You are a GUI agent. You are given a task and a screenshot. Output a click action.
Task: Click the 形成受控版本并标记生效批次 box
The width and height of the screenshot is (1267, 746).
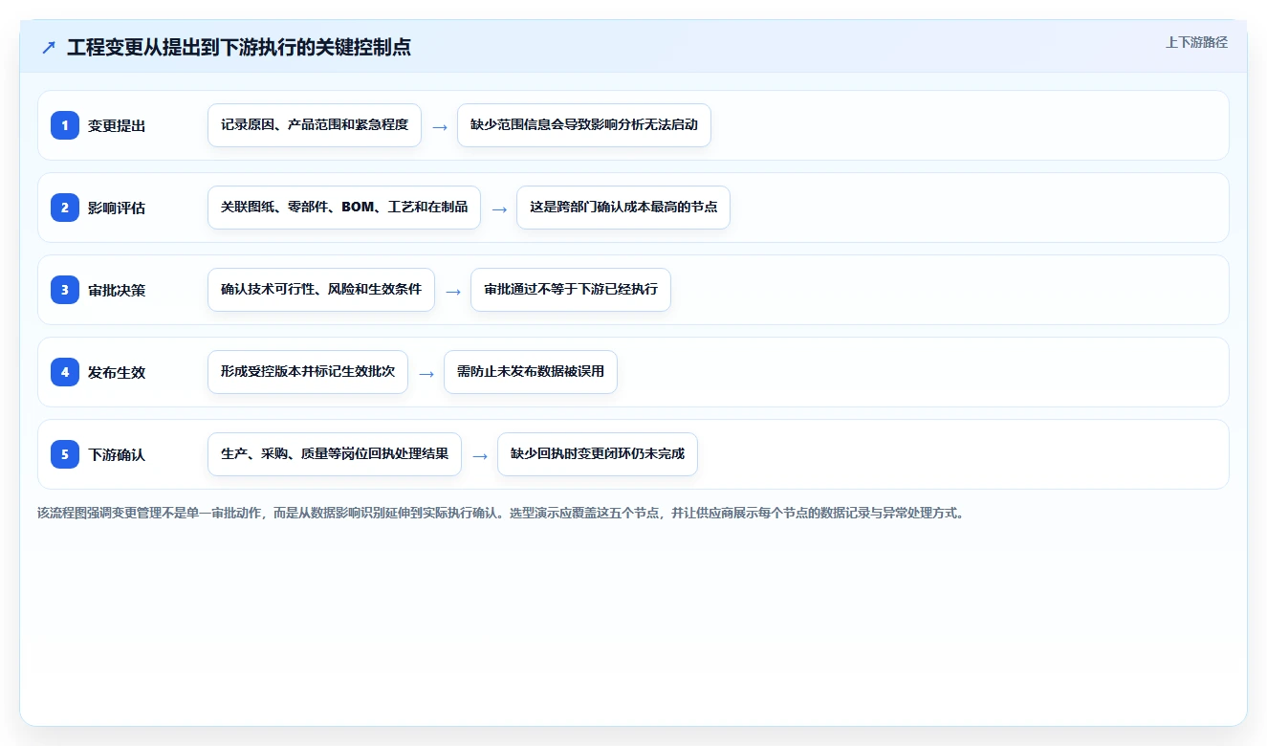click(x=308, y=372)
